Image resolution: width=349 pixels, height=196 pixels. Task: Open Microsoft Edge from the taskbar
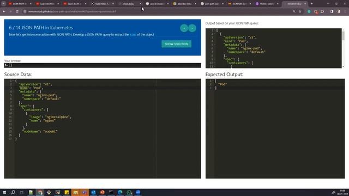(x=120, y=192)
